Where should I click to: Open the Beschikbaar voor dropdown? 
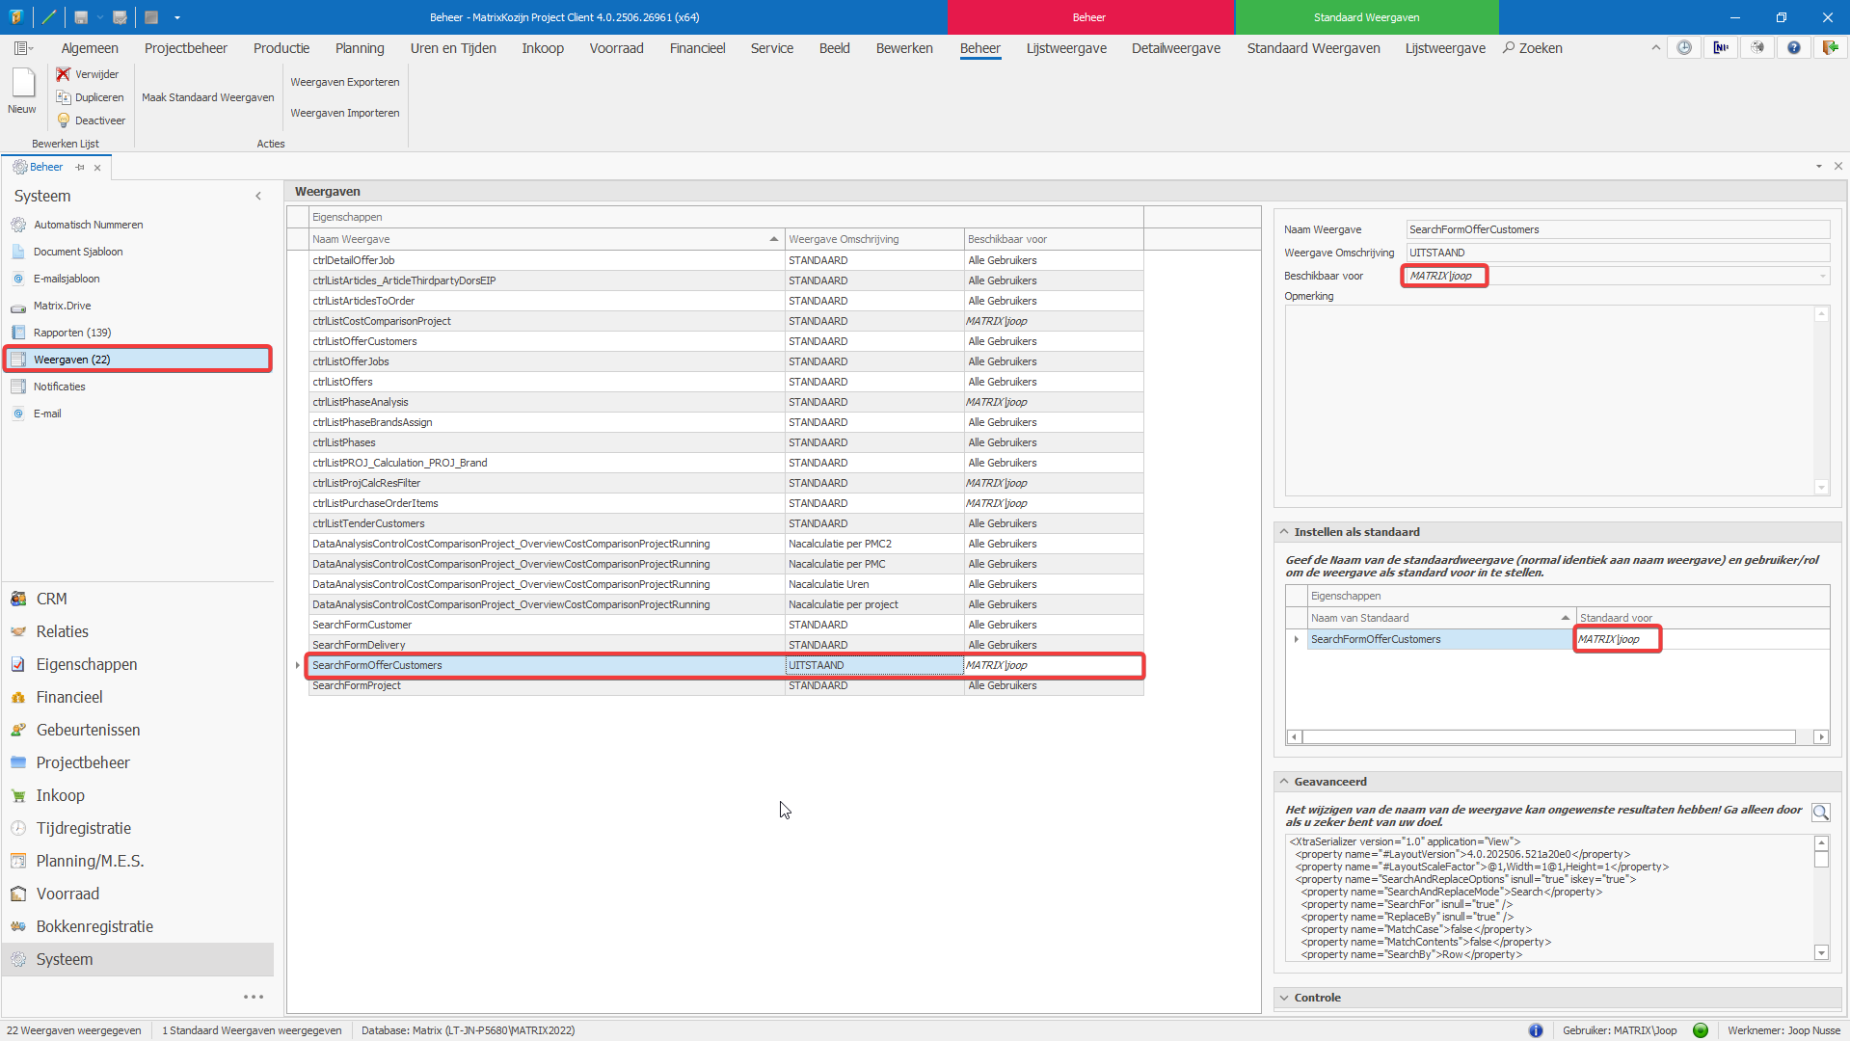click(1822, 277)
